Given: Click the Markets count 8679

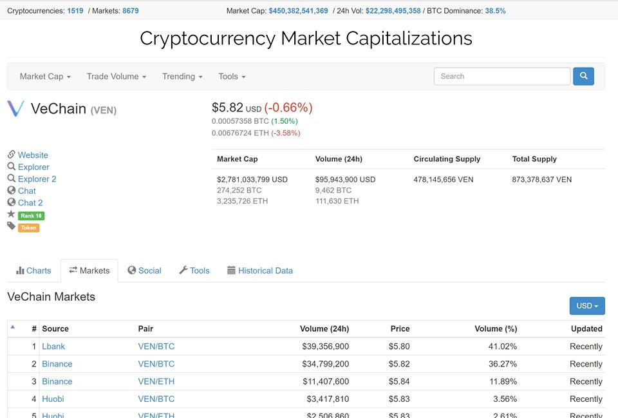Looking at the screenshot, I should 131,11.
